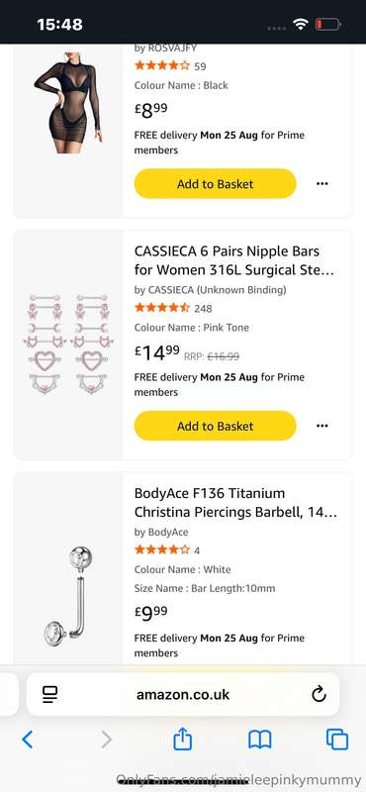Open CASSIECA 6 Pairs Nipple Bars listing

pos(234,260)
